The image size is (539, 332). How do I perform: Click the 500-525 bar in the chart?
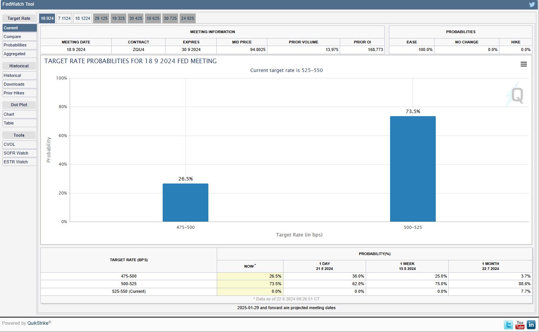click(x=413, y=169)
